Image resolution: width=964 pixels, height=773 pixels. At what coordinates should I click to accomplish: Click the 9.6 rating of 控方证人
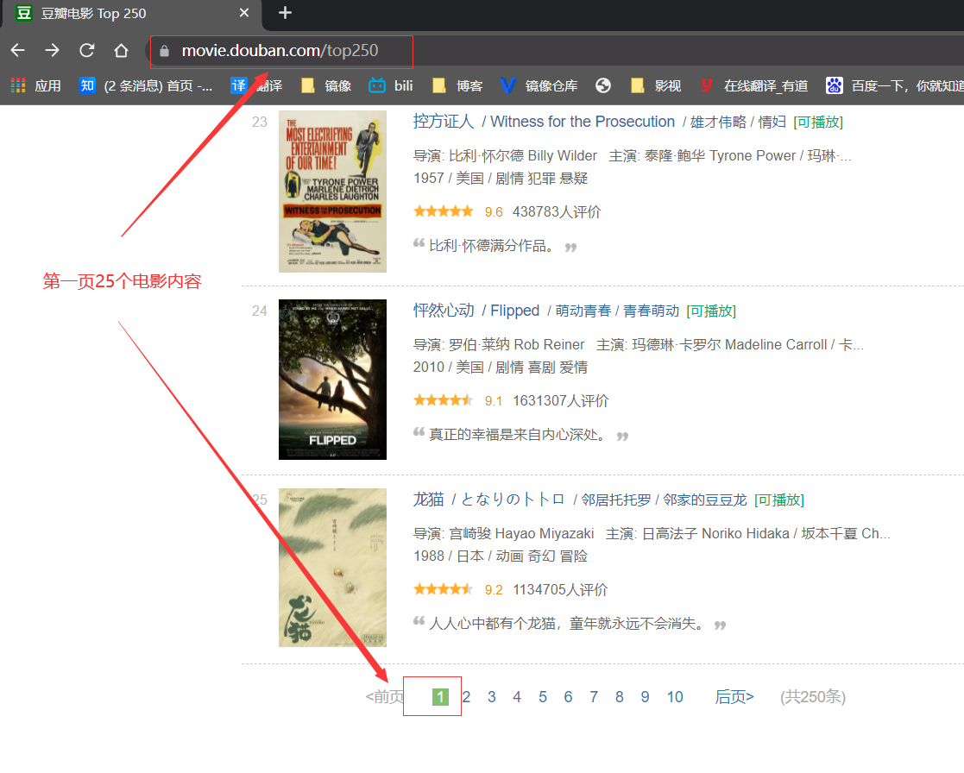(494, 212)
